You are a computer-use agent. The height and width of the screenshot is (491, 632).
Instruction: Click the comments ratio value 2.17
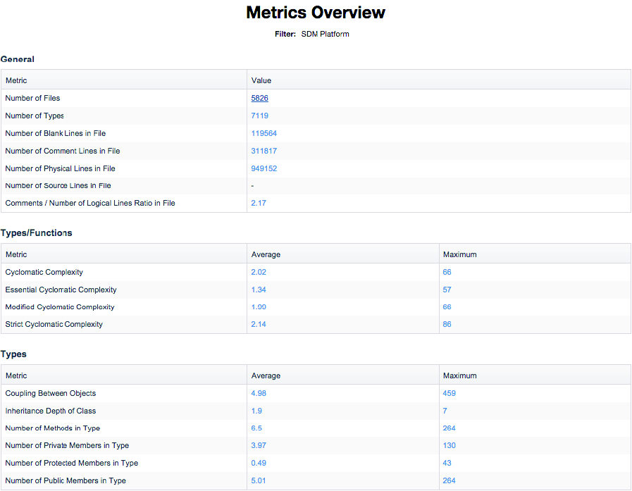259,203
